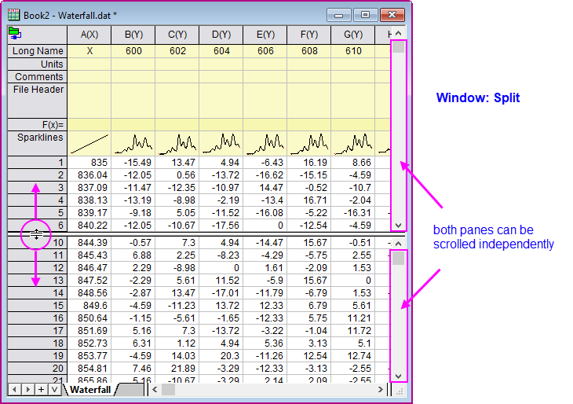Click the F(x)= row label
The width and height of the screenshot is (573, 404).
click(x=52, y=124)
